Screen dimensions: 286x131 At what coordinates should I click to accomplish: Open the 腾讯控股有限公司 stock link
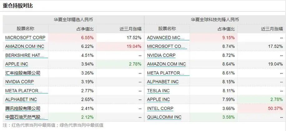click(23, 109)
